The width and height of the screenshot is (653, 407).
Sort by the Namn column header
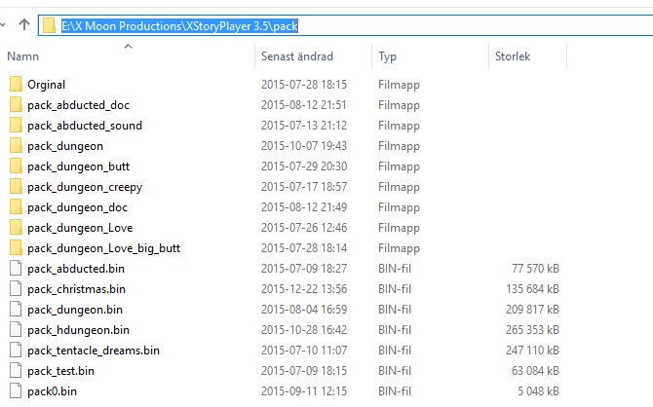click(23, 56)
